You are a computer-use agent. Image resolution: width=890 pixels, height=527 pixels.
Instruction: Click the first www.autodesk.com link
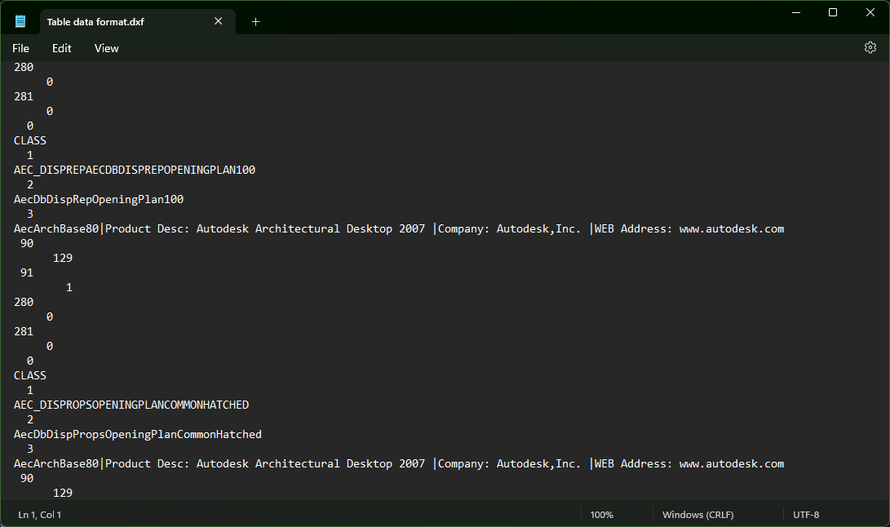[731, 228]
